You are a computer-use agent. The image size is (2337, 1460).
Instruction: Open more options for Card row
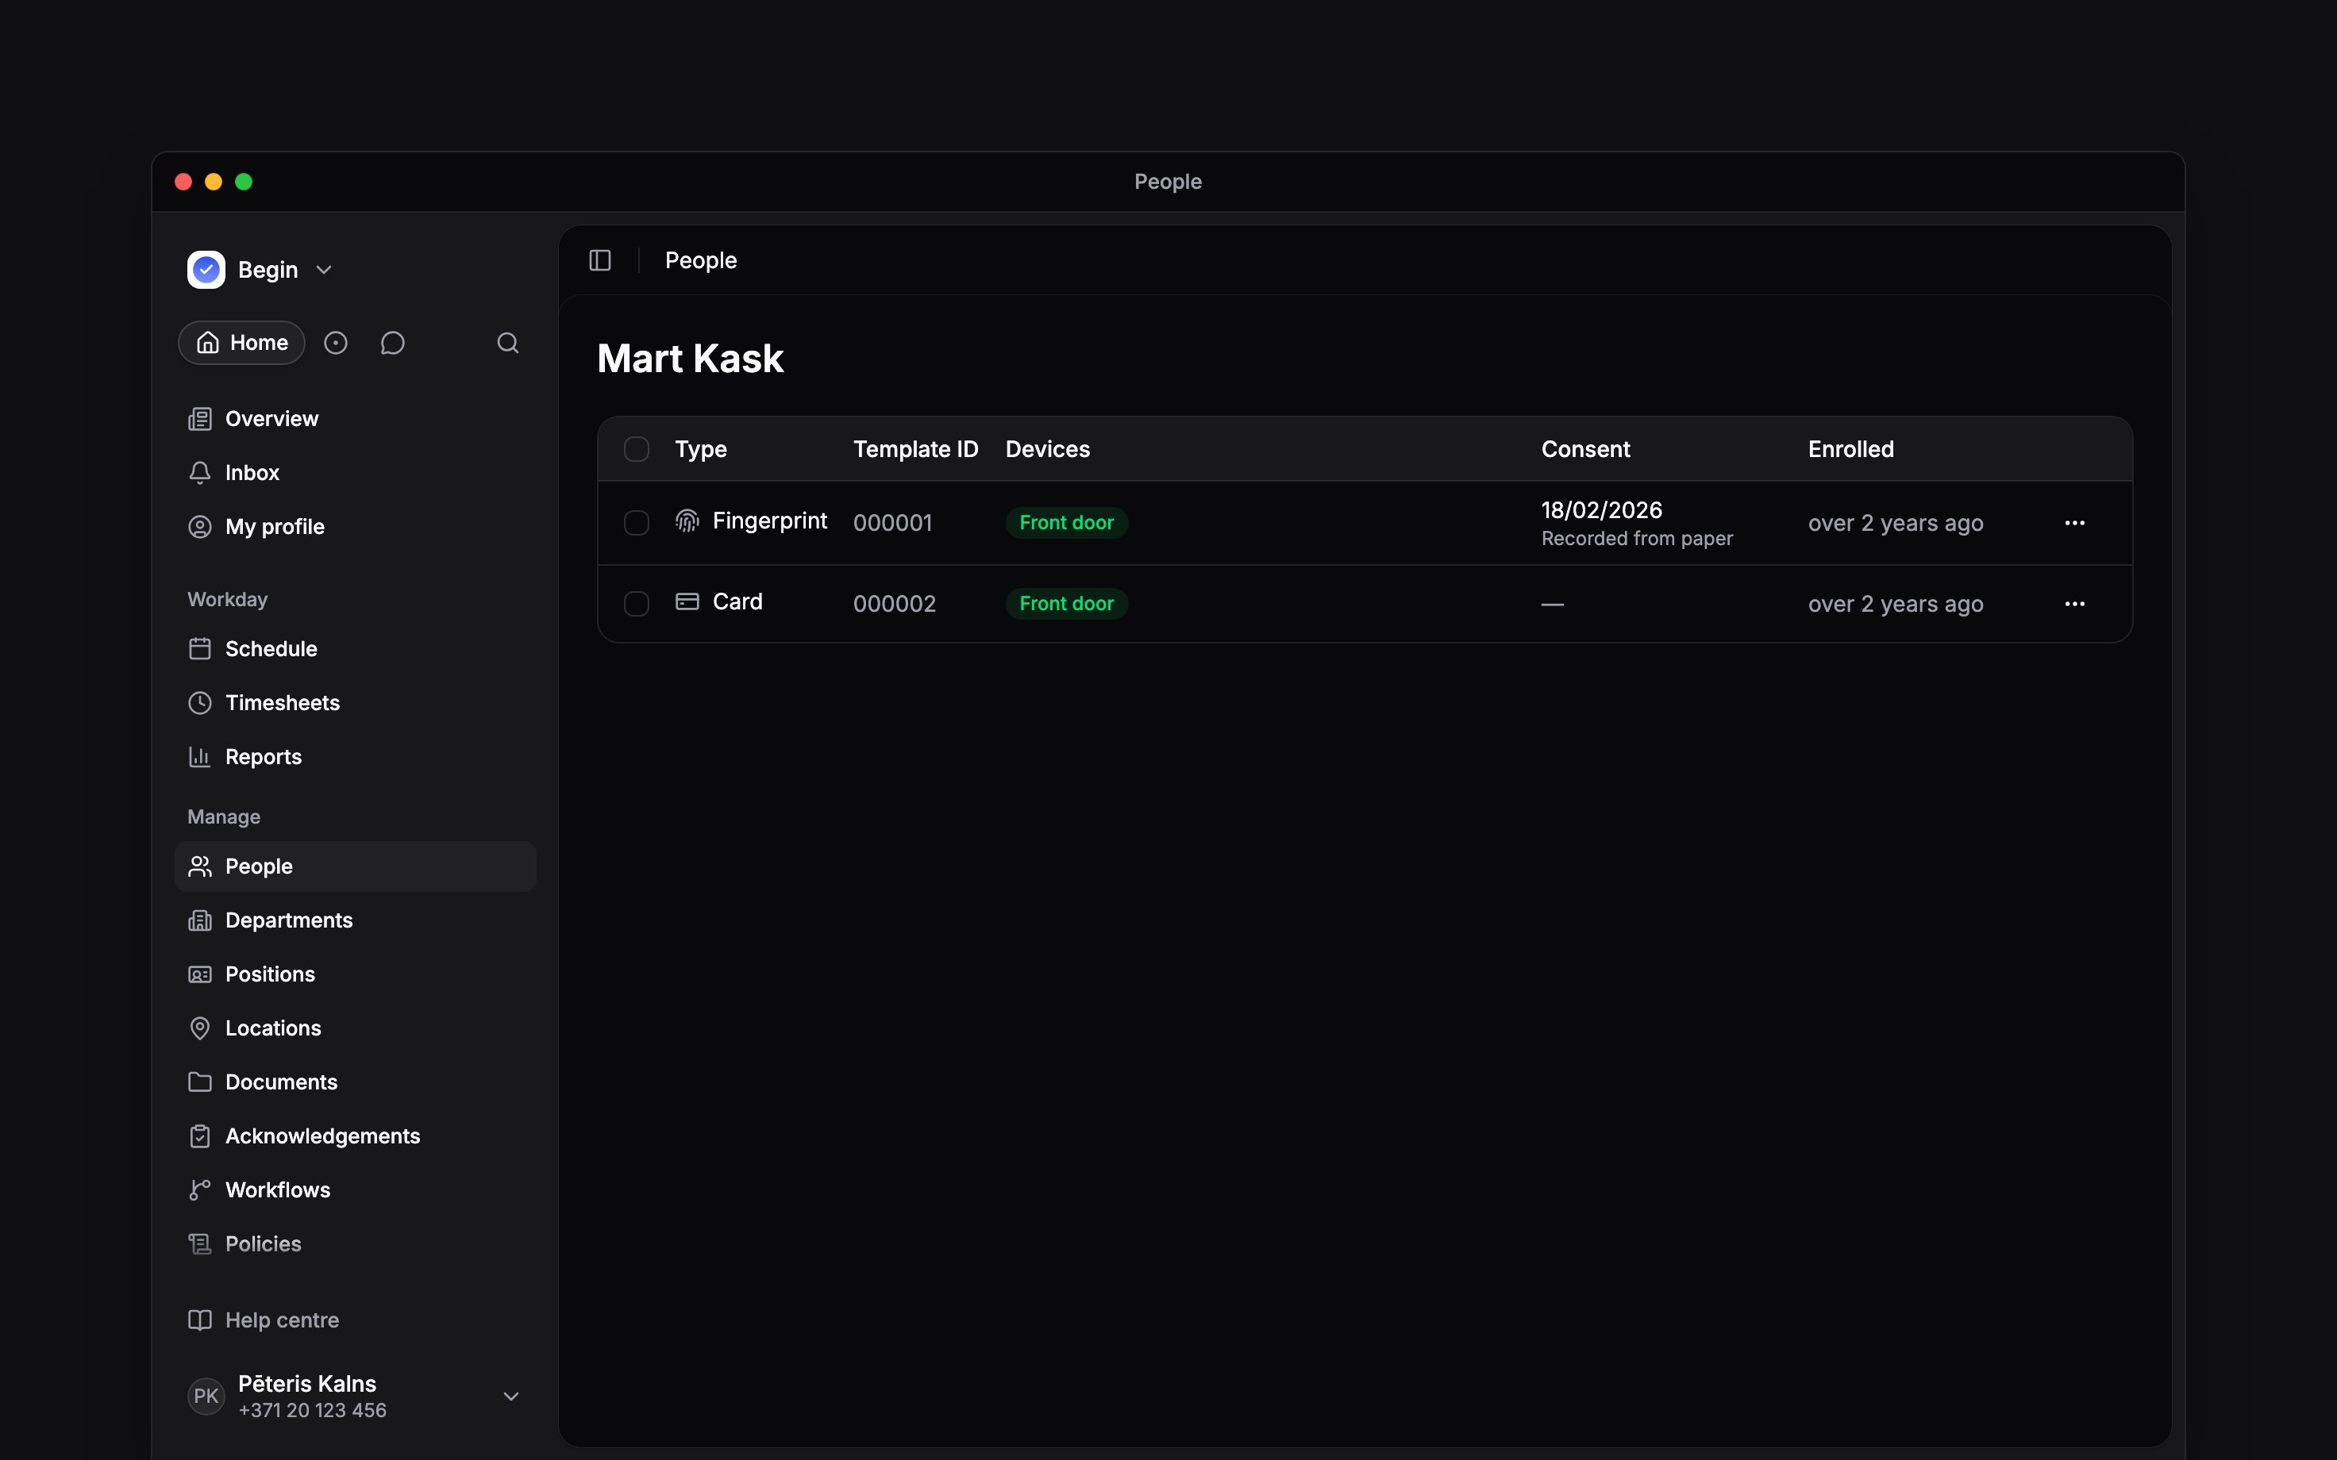[x=2074, y=604]
